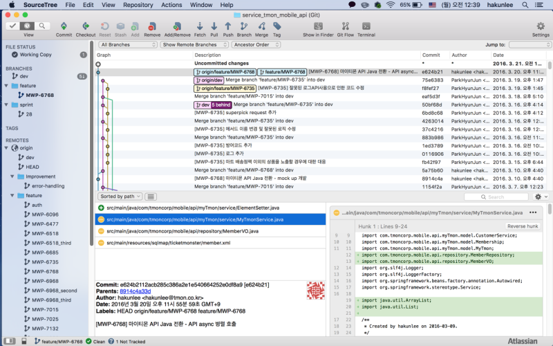Select origin error-handling branch
The height and width of the screenshot is (346, 553).
(48, 186)
